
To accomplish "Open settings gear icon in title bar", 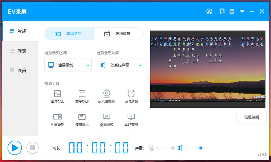I will tap(232, 11).
